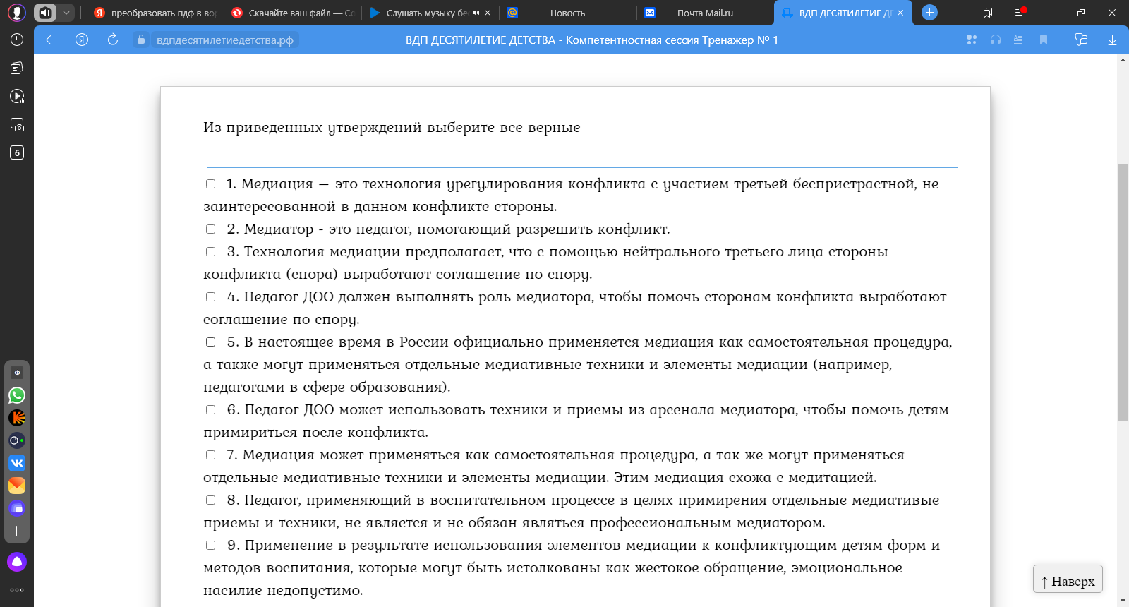The width and height of the screenshot is (1129, 607).
Task: Open a new tab with the plus button
Action: (930, 13)
